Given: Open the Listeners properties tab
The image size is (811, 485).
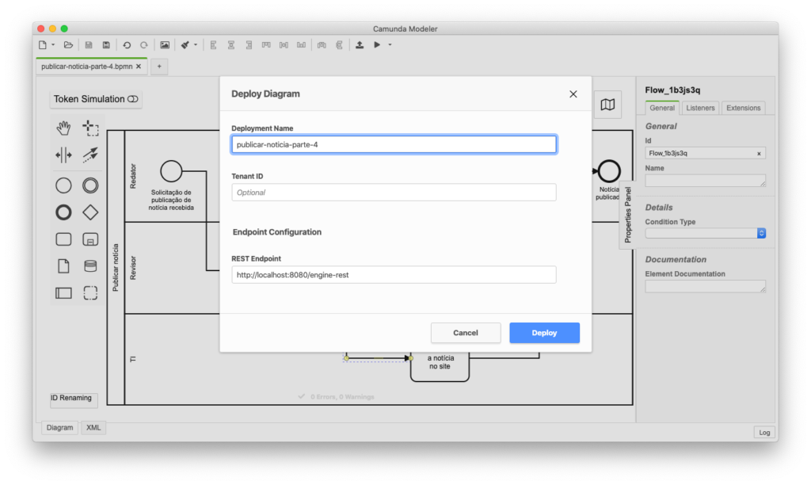Looking at the screenshot, I should 700,108.
